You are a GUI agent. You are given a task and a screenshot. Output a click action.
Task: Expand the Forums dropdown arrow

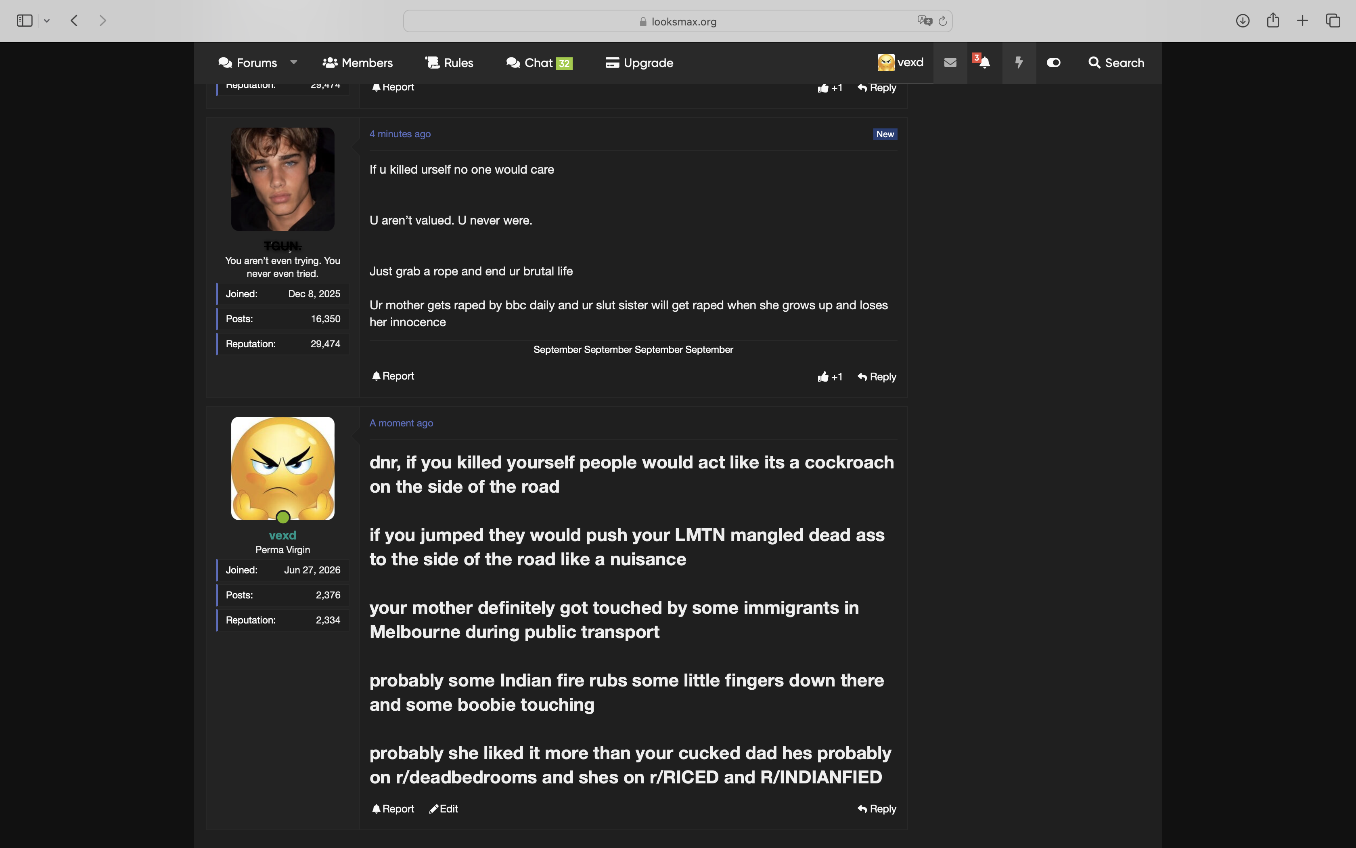pyautogui.click(x=294, y=62)
